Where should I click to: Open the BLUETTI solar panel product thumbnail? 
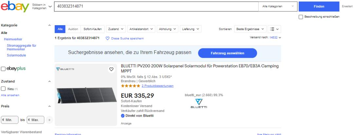coord(86,95)
